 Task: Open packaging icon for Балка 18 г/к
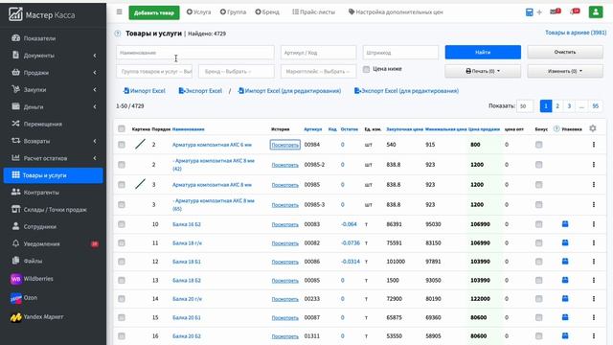click(565, 242)
